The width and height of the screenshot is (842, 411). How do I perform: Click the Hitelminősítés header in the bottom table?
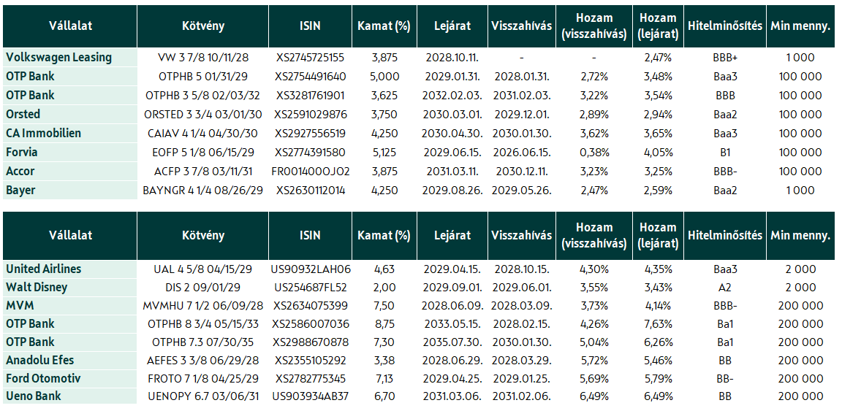point(725,235)
